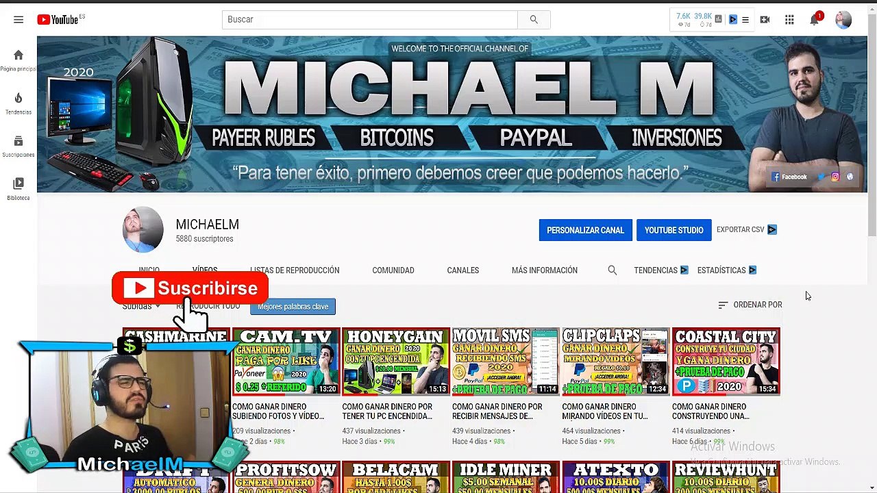
Task: Switch to the INICIO tab
Action: point(149,270)
